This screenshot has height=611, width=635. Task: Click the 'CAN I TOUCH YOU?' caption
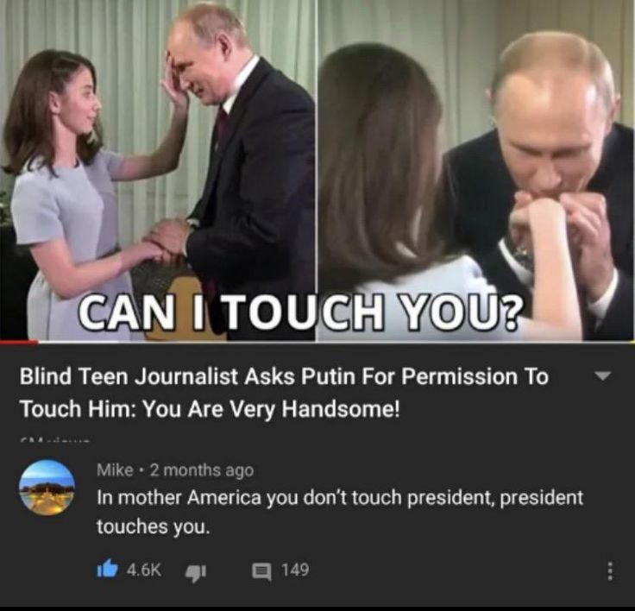pos(300,312)
